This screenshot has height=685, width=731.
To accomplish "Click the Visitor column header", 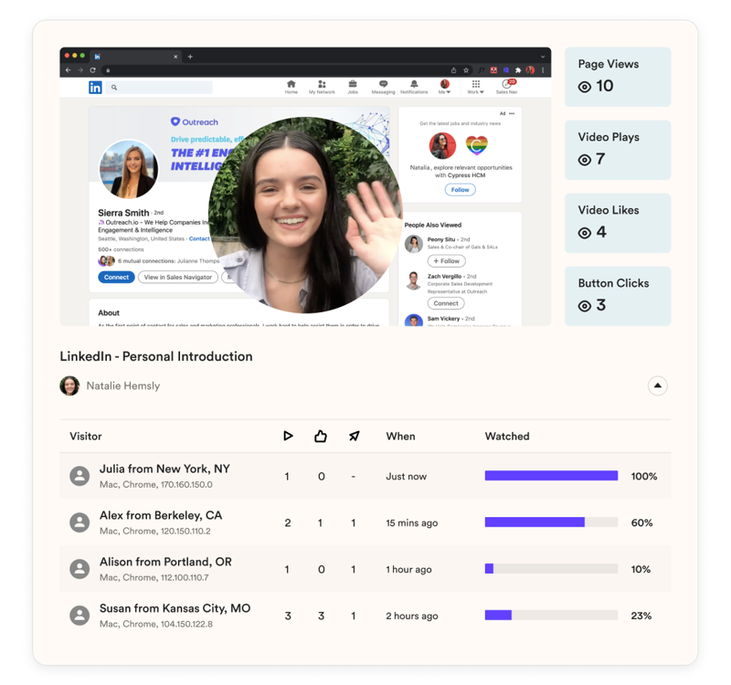I will (86, 437).
